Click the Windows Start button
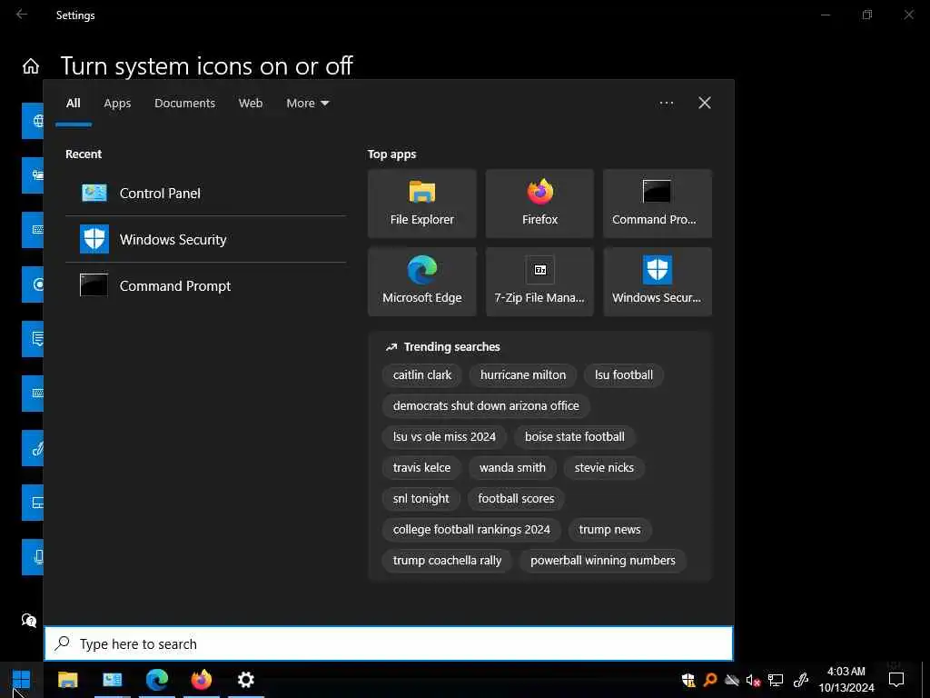 click(x=22, y=680)
